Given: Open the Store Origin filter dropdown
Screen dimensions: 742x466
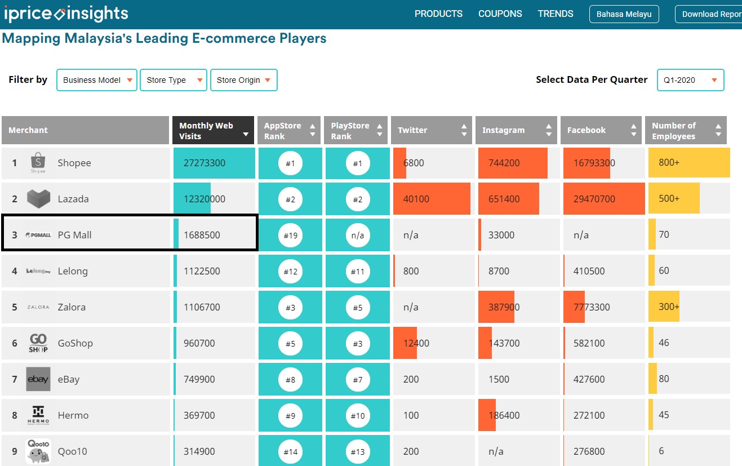Looking at the screenshot, I should [x=243, y=80].
